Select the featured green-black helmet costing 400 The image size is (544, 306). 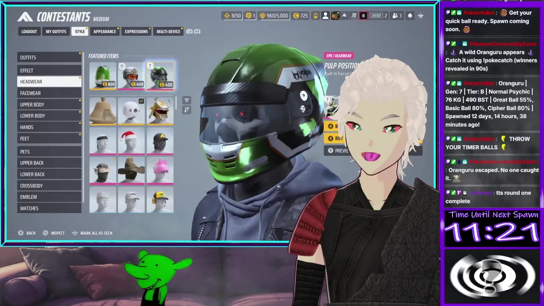pos(160,76)
